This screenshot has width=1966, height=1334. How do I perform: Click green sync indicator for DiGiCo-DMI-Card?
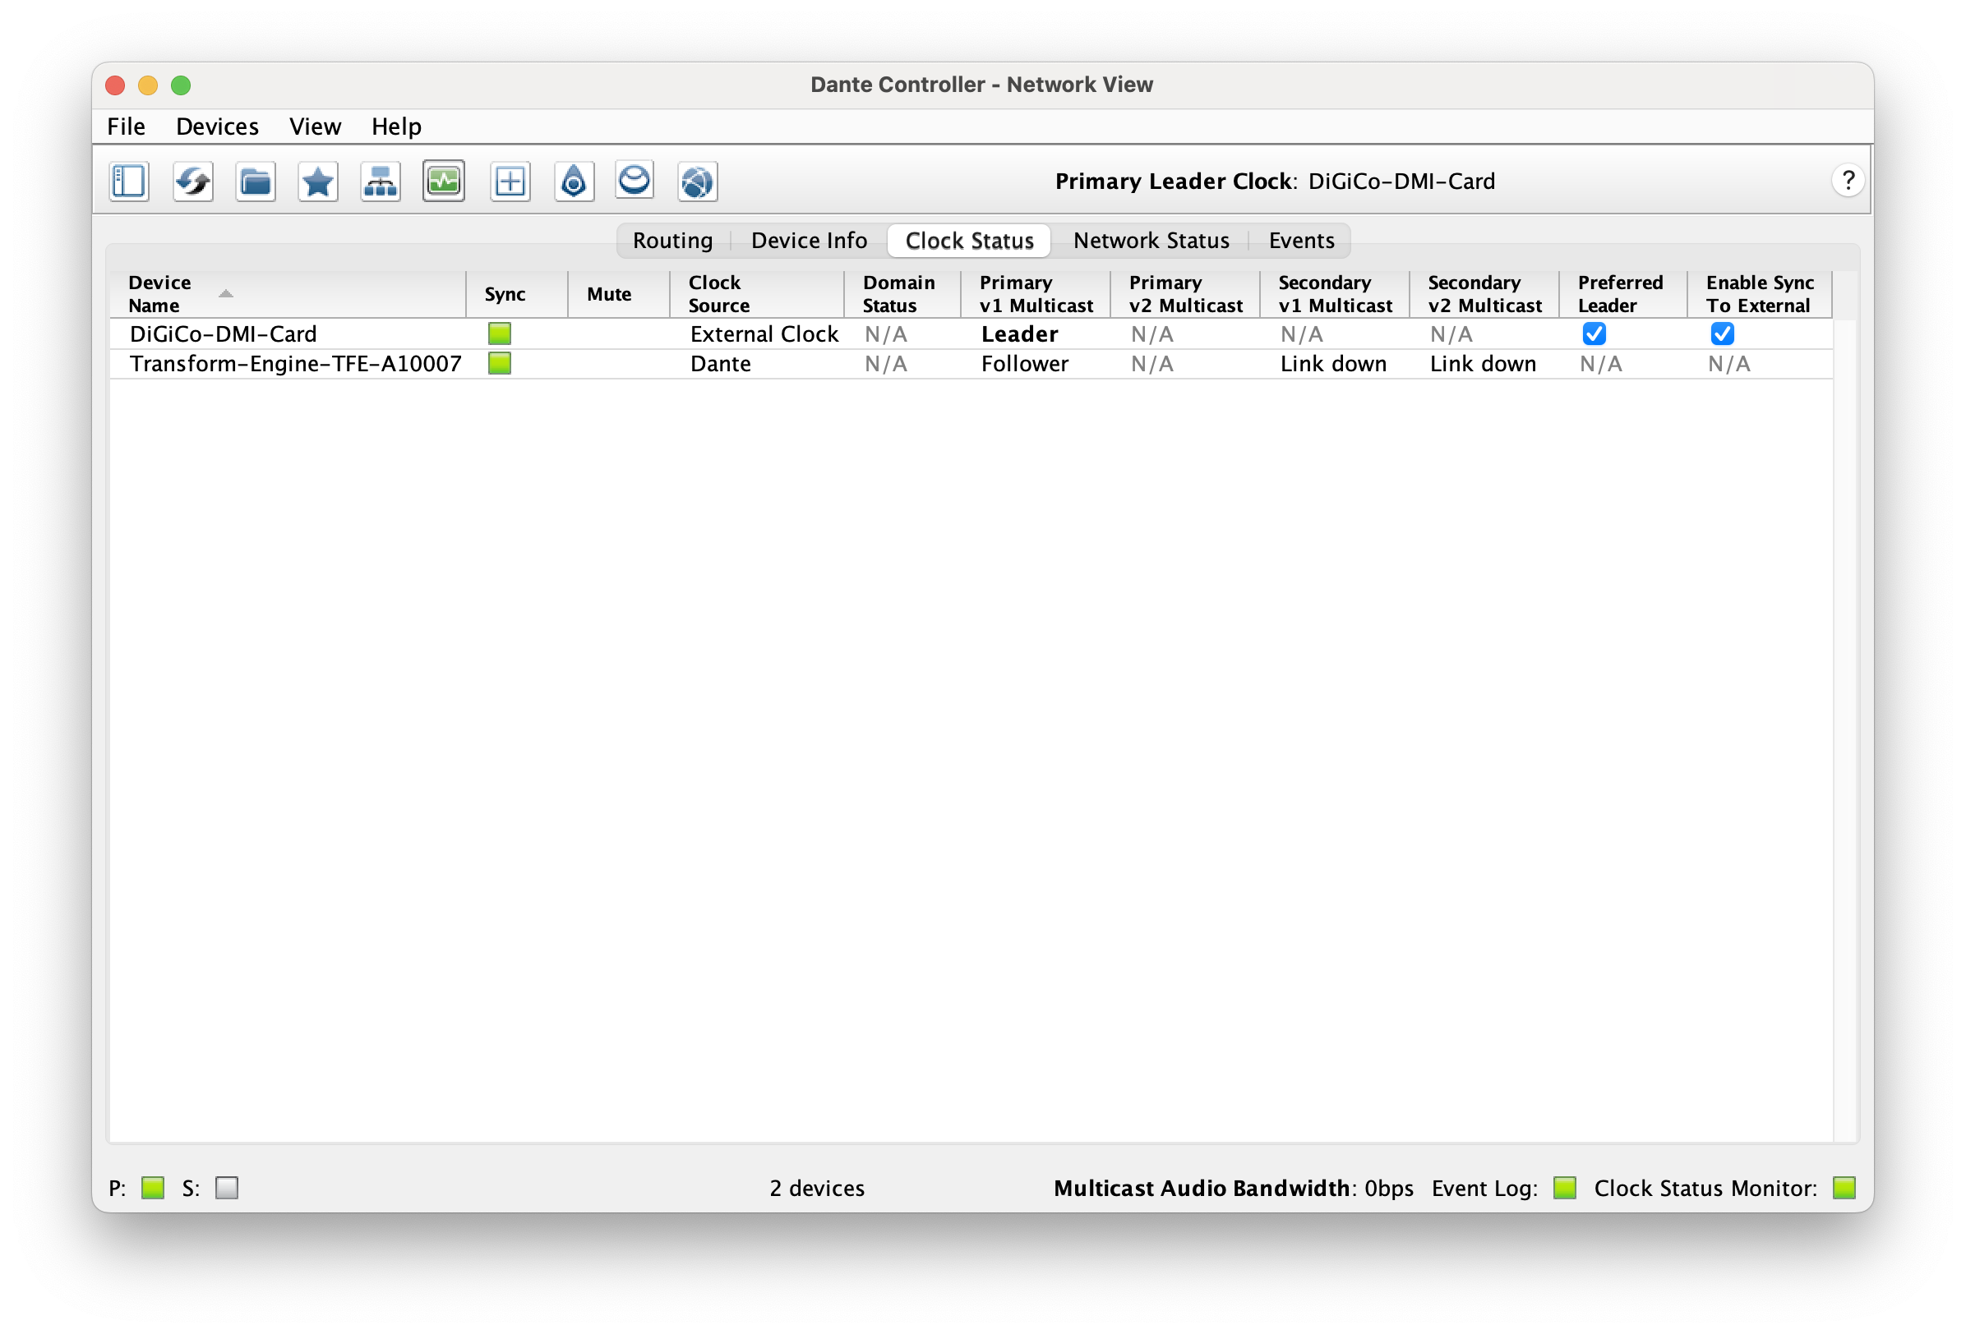point(499,334)
